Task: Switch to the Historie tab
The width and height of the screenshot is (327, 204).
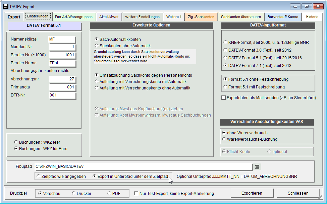Action: tap(312, 17)
